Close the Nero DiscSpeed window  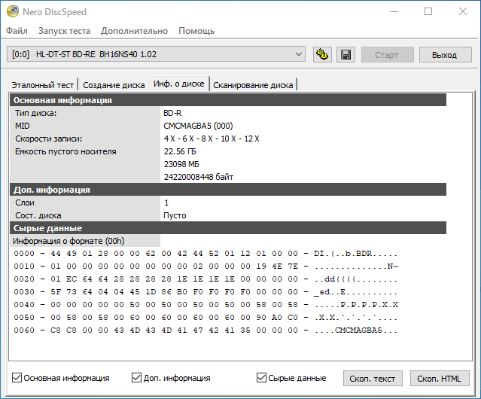point(463,11)
